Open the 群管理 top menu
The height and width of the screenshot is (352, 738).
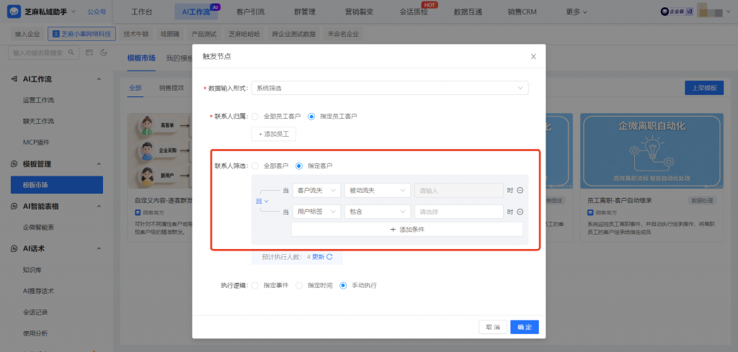[305, 12]
